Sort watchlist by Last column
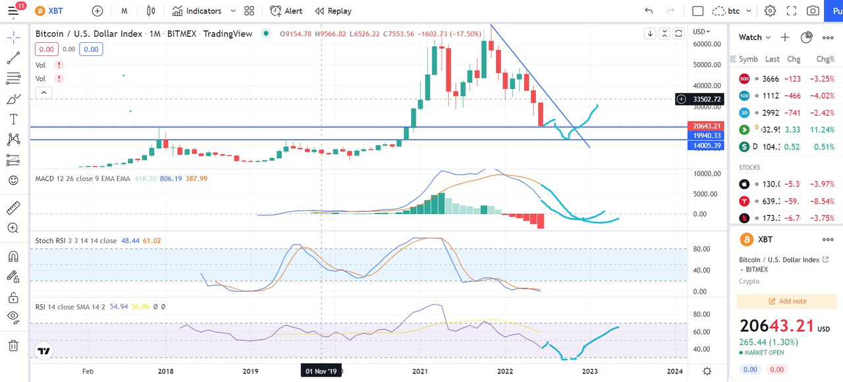Viewport: 843px width, 382px height. pos(773,59)
